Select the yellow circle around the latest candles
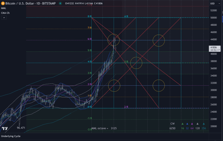The width and height of the screenshot is (223, 141). click(113, 40)
